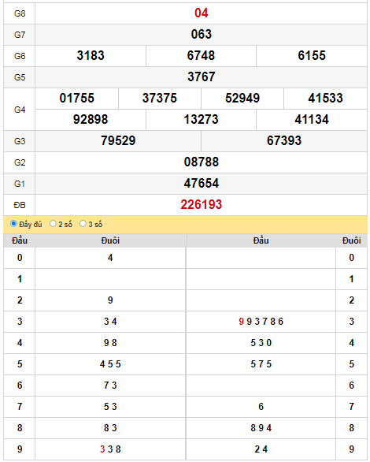Click G6 number 3183

(91, 55)
